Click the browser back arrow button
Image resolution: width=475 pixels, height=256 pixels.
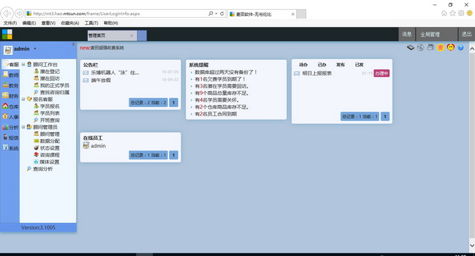[x=7, y=13]
